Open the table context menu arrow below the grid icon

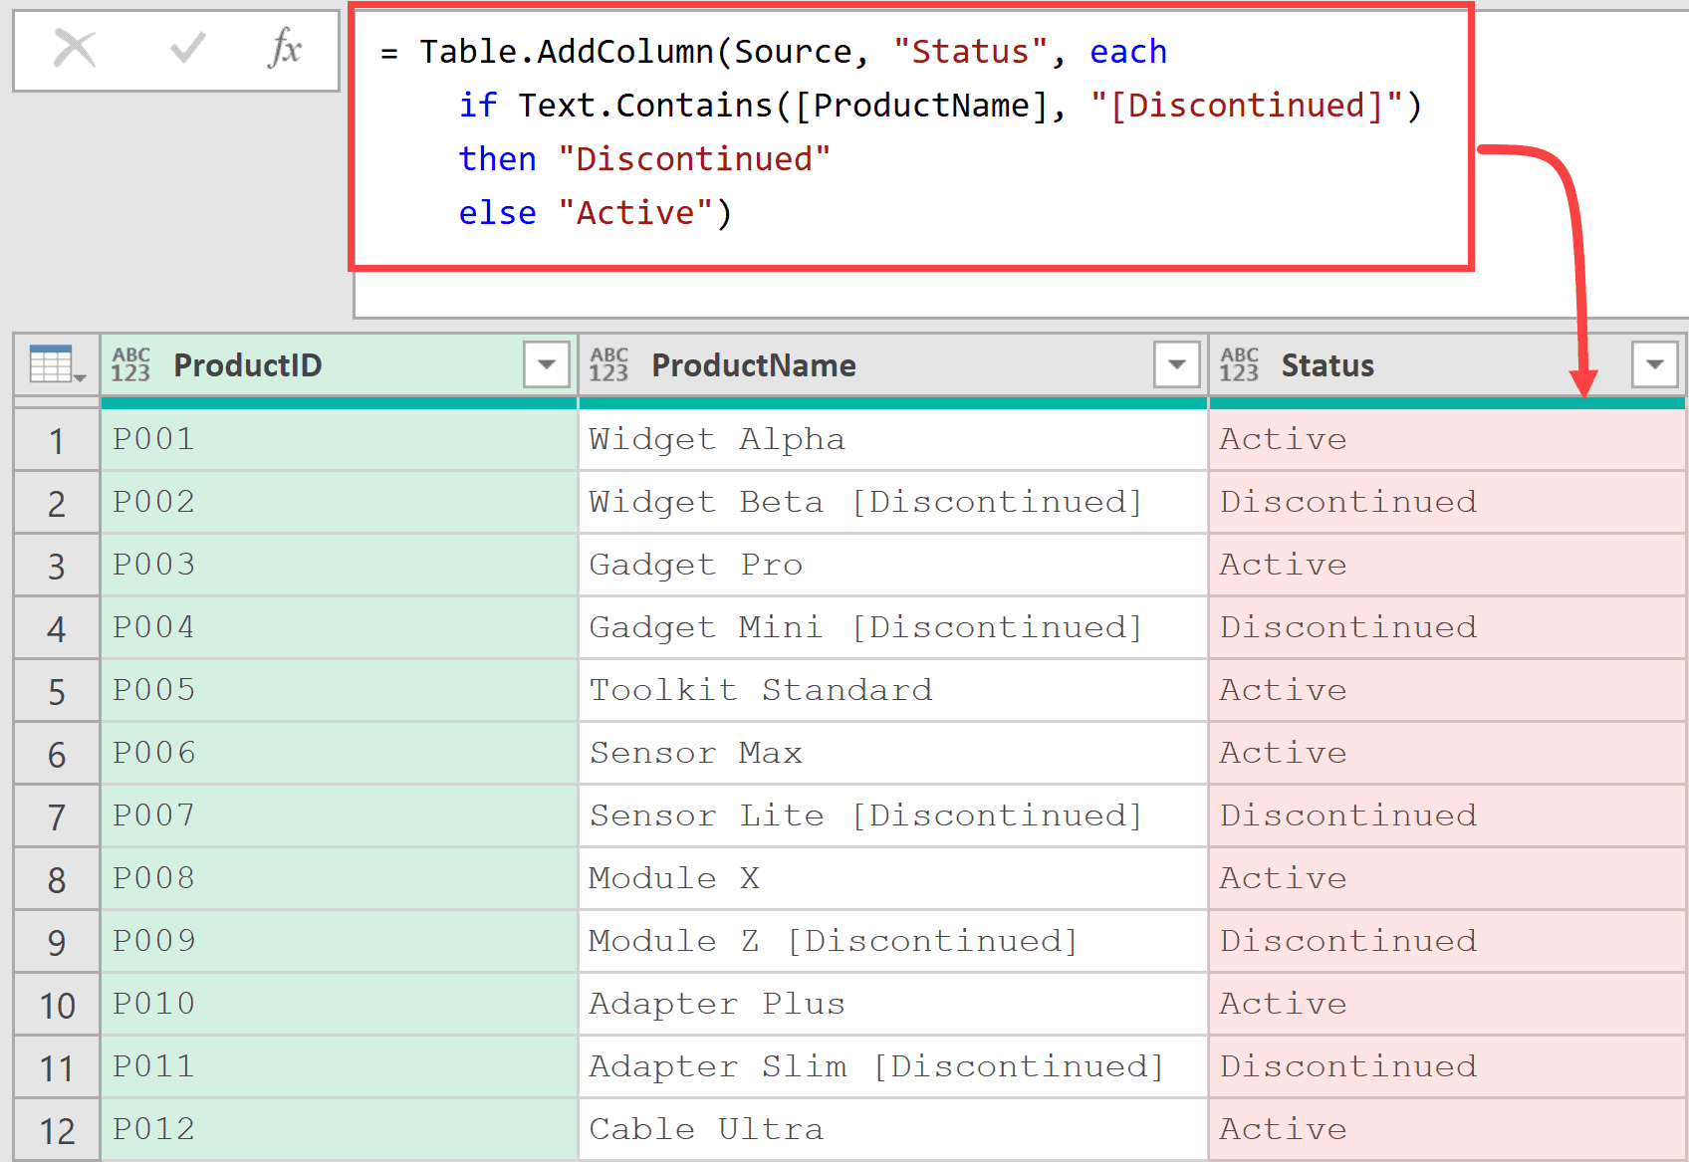pyautogui.click(x=78, y=376)
